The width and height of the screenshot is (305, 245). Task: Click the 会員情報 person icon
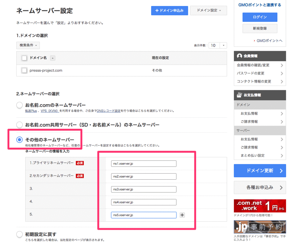(239, 56)
